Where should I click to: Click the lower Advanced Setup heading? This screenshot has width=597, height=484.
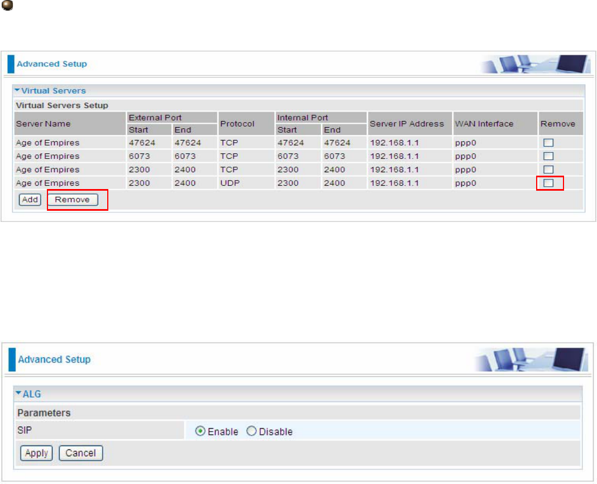coord(54,359)
